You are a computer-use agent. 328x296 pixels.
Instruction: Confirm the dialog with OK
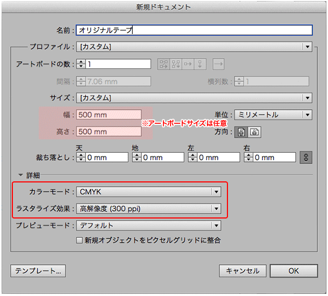(x=294, y=271)
